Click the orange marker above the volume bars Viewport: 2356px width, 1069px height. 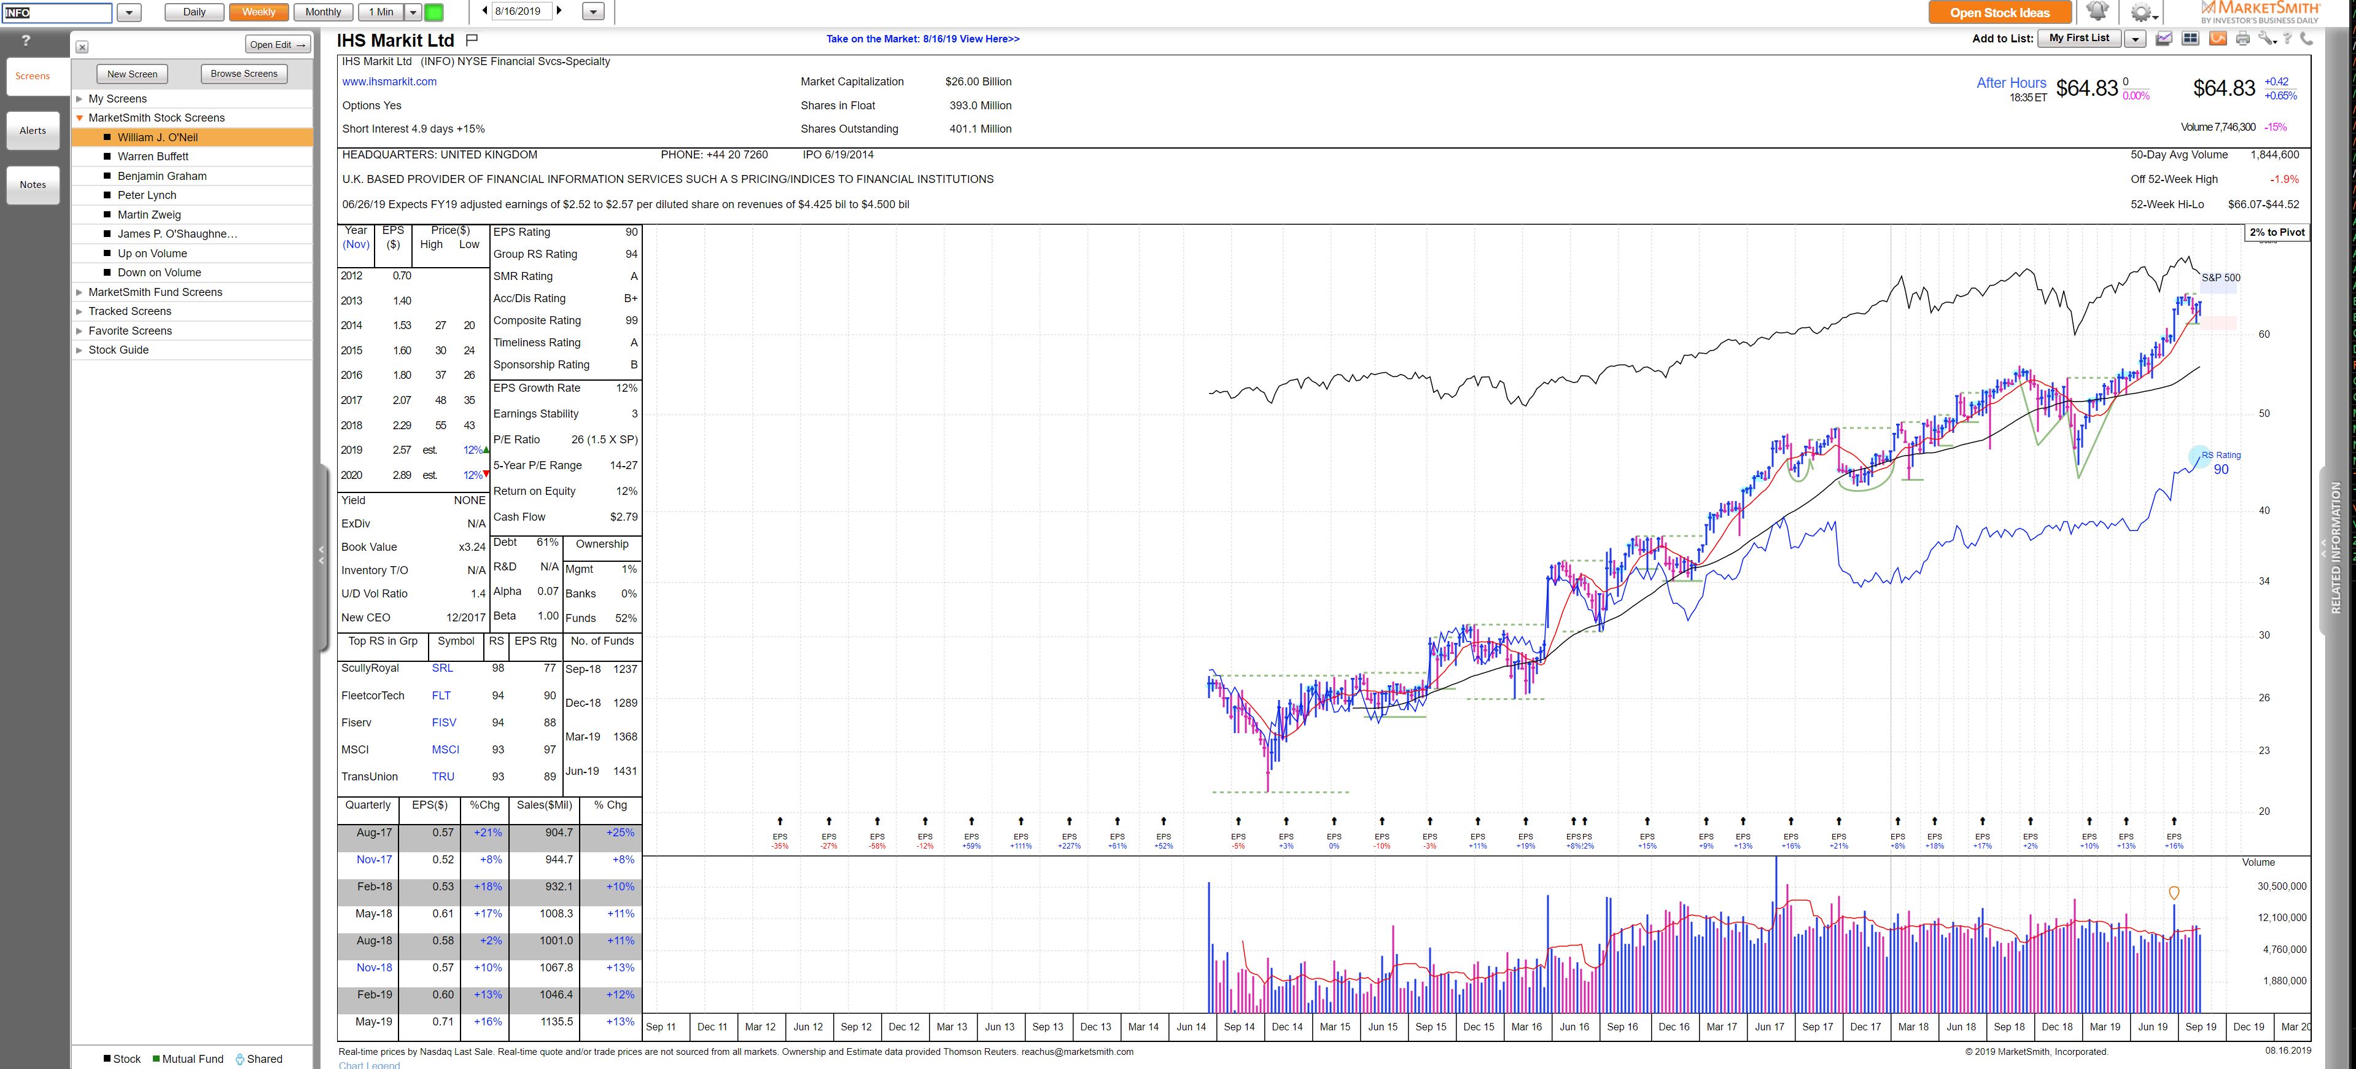[2174, 893]
